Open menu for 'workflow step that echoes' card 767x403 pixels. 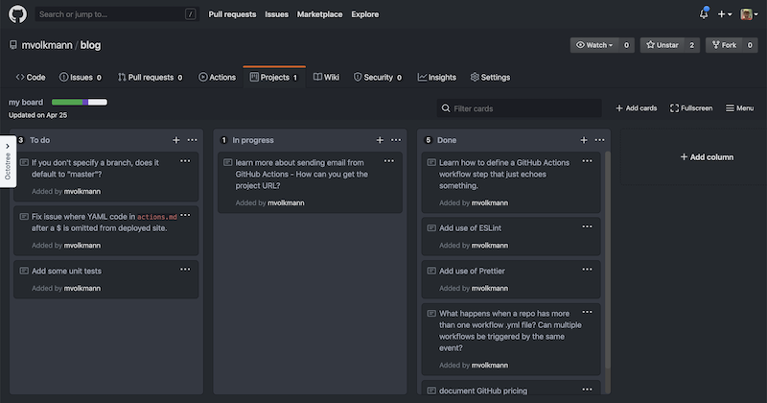[x=587, y=161]
